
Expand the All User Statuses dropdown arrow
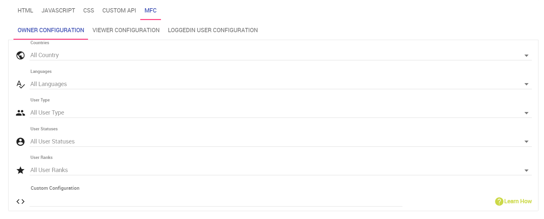pos(526,142)
